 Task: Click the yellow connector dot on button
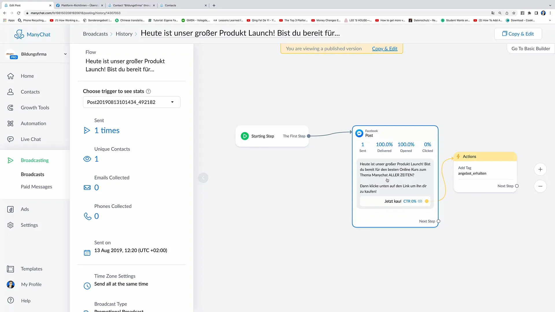(427, 201)
